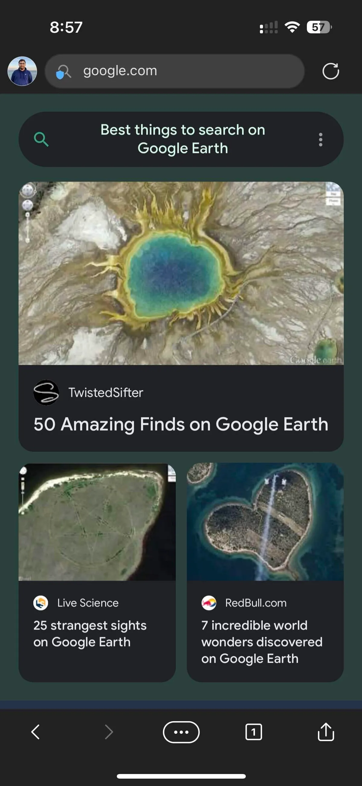Open "50 Amazing Finds on Google Earth"
This screenshot has width=362, height=786.
[x=181, y=424]
